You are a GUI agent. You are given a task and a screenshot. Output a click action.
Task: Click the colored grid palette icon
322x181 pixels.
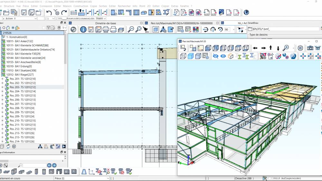[x=195, y=30]
